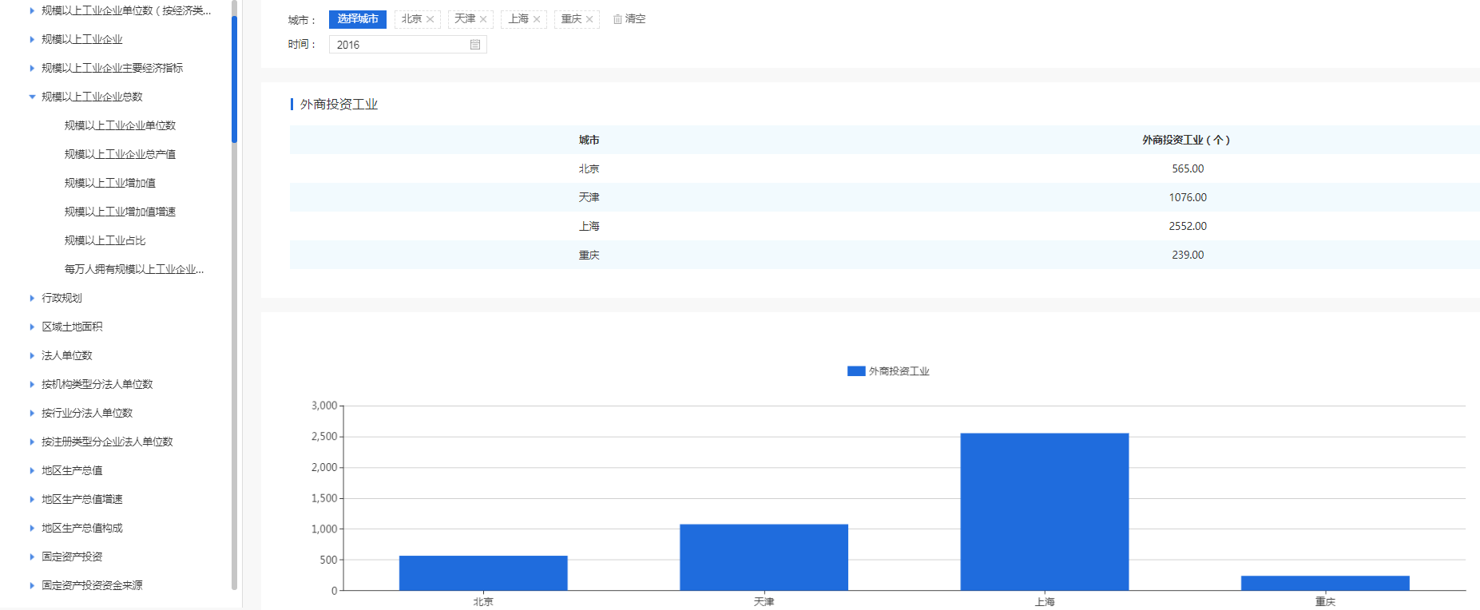Click the 选择城市 button
Image resolution: width=1480 pixels, height=610 pixels.
[358, 19]
